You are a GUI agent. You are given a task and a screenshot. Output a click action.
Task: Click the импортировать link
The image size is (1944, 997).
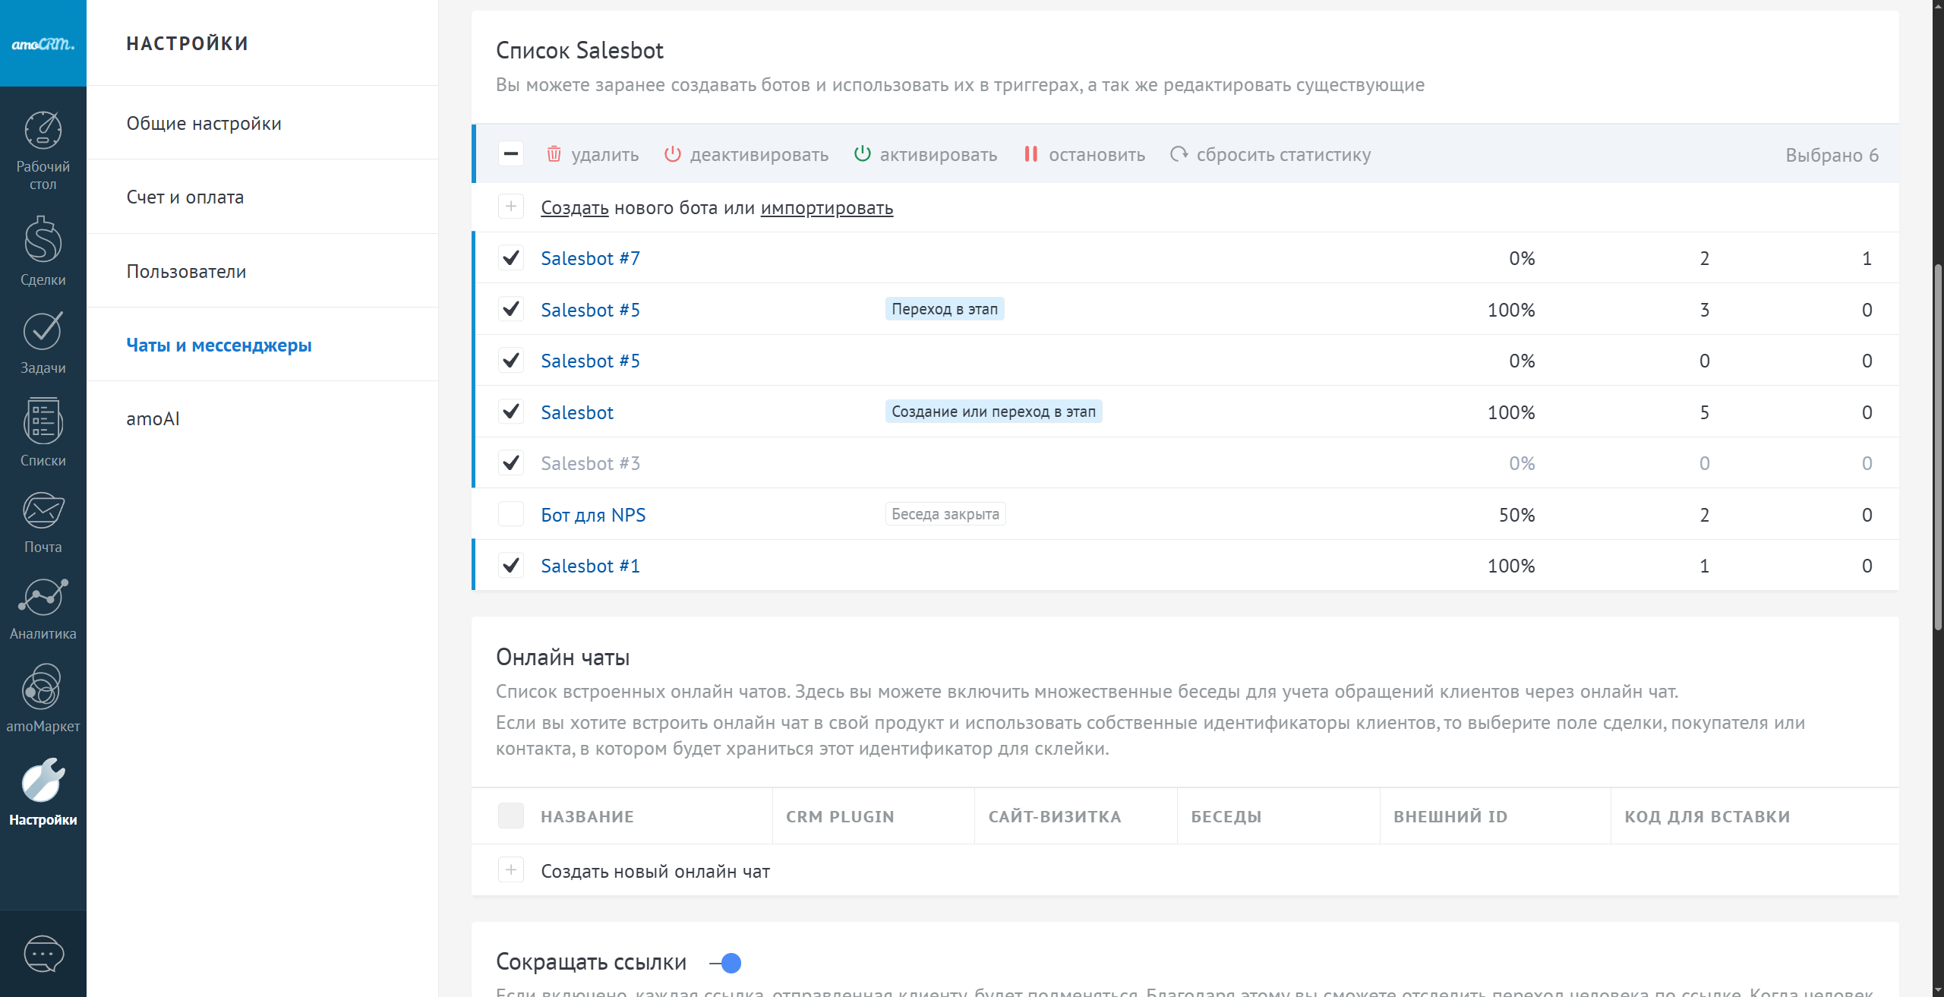pyautogui.click(x=826, y=208)
